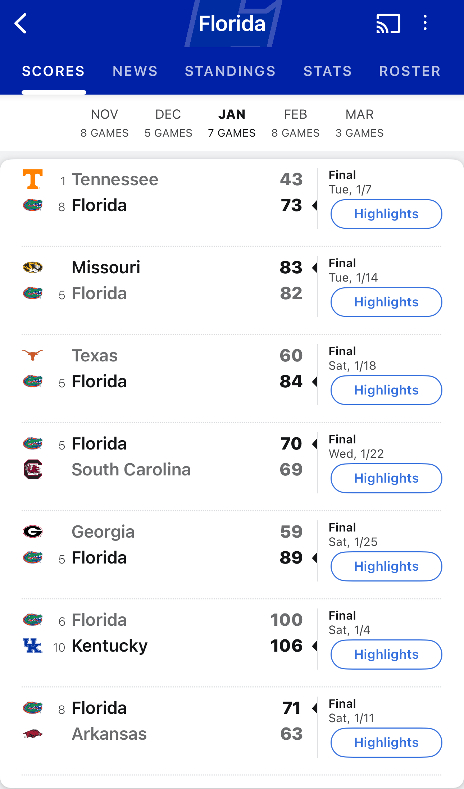Tap the Kentucky Wildcats logo
The image size is (464, 789).
coord(33,646)
